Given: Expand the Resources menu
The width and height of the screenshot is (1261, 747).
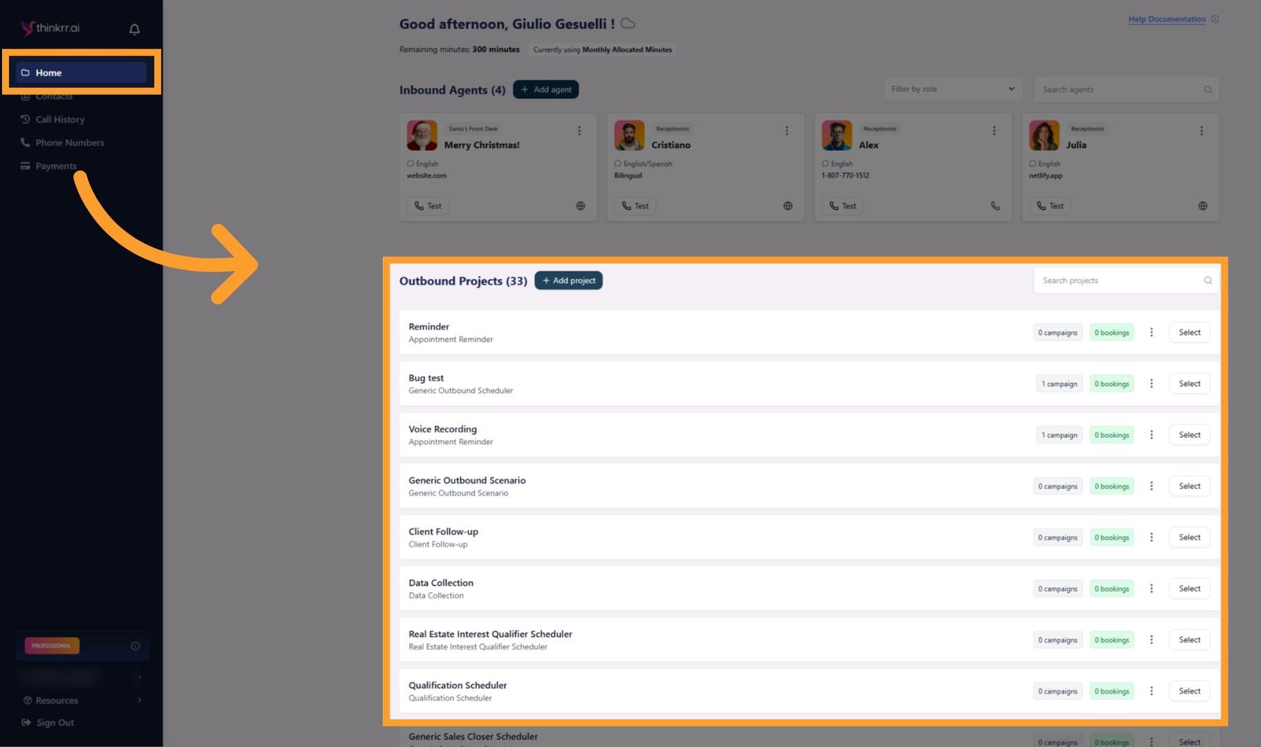Looking at the screenshot, I should click(x=82, y=700).
